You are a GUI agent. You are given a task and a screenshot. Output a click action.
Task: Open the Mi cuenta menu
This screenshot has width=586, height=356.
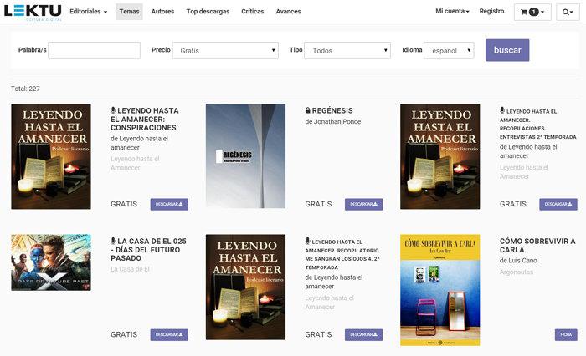pyautogui.click(x=453, y=12)
